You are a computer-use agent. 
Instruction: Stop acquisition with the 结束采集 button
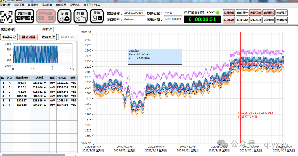click(46, 16)
